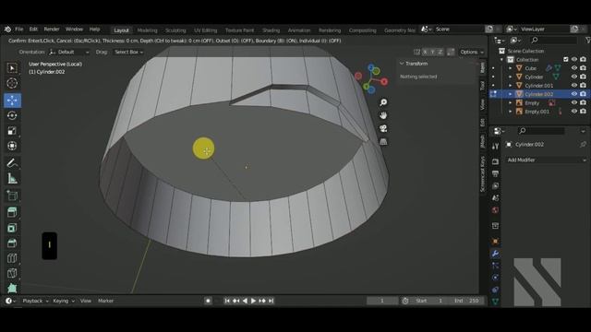
Task: Switch perspective/orthographic with grid icon
Action: pos(383,142)
